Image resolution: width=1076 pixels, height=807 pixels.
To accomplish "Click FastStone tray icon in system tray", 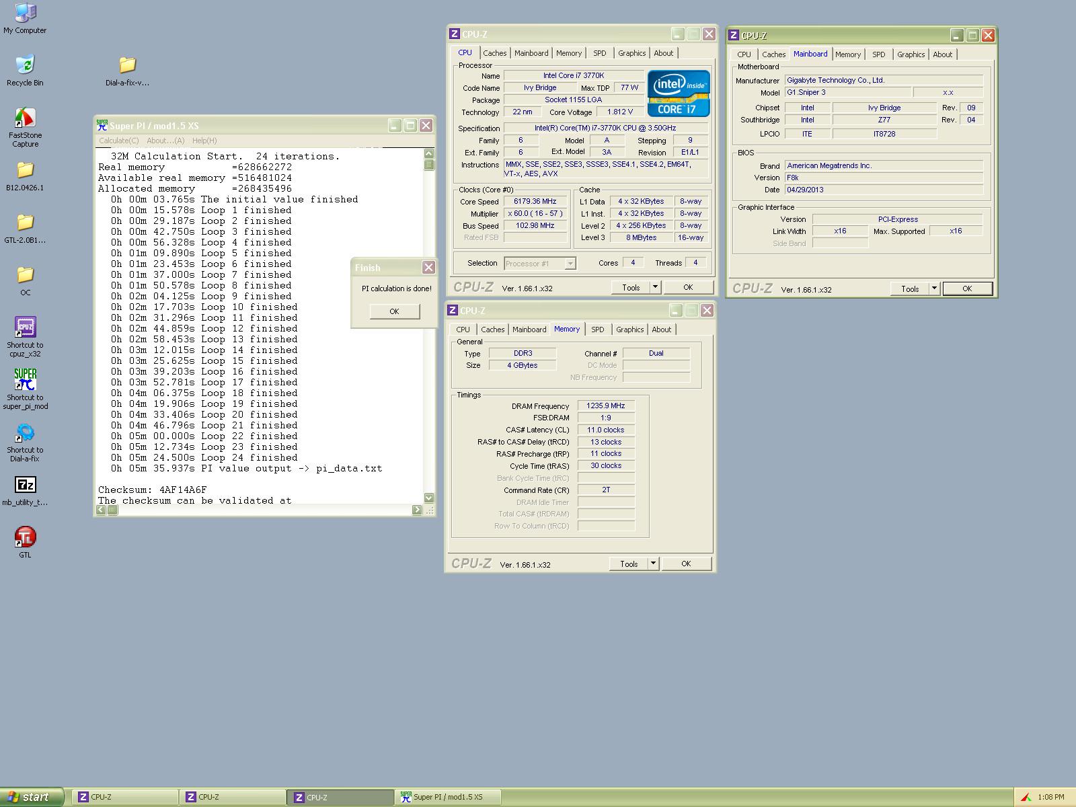I will tap(1026, 797).
